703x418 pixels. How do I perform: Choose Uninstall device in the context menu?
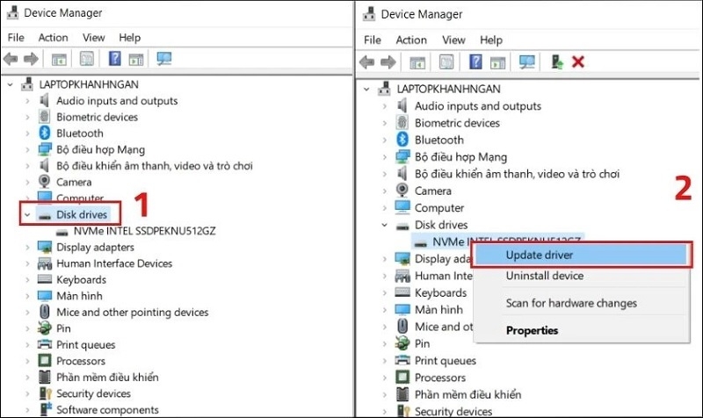click(544, 276)
